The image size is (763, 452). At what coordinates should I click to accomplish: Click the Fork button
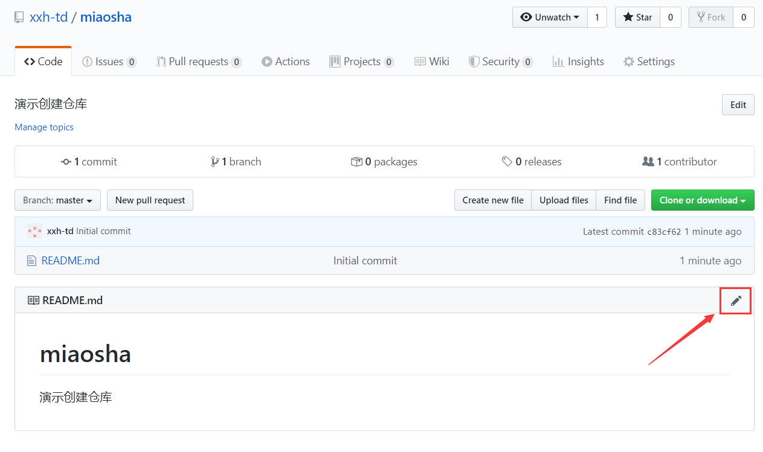click(711, 18)
